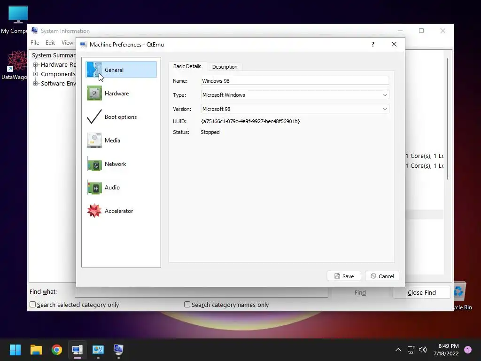Select the Network card icon
This screenshot has height=361, width=481.
[x=94, y=164]
